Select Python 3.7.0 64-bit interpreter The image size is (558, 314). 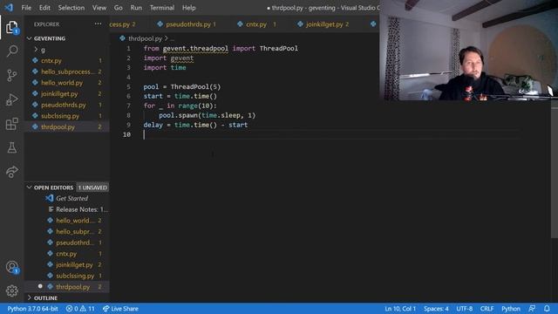pyautogui.click(x=32, y=309)
